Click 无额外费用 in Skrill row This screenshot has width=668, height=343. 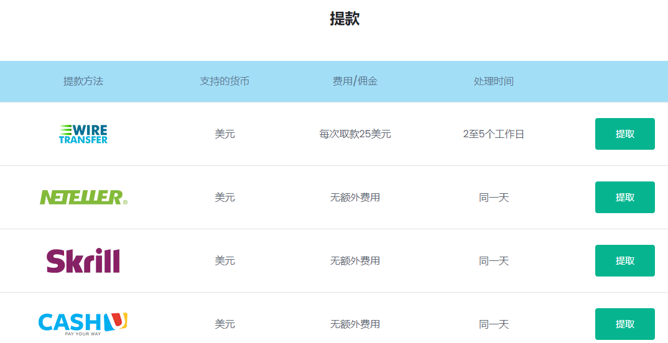point(355,261)
